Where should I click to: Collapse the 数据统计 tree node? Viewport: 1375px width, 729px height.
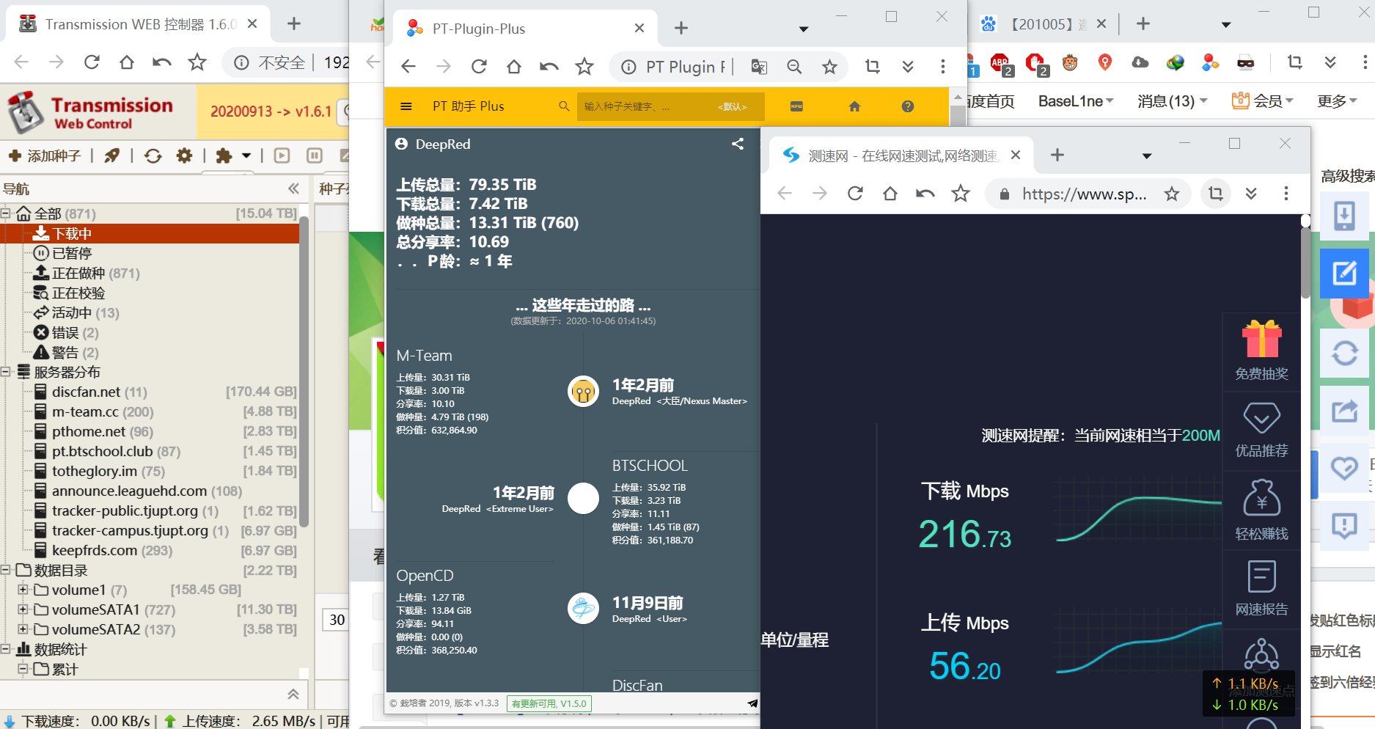coord(6,649)
